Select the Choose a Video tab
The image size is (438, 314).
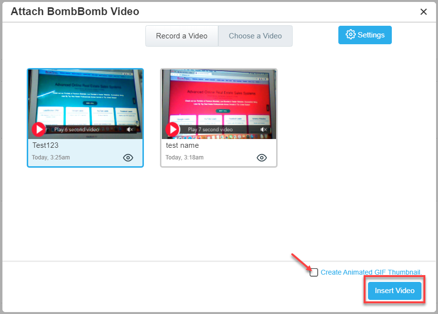tap(255, 36)
